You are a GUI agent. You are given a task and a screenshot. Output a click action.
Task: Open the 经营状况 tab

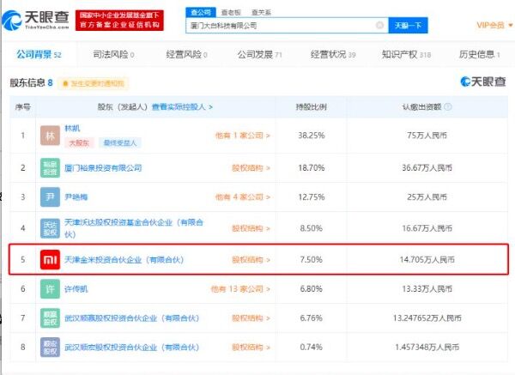(x=333, y=55)
